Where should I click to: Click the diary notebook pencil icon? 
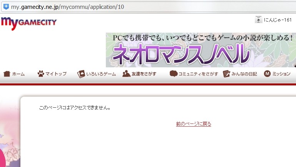tap(226, 74)
